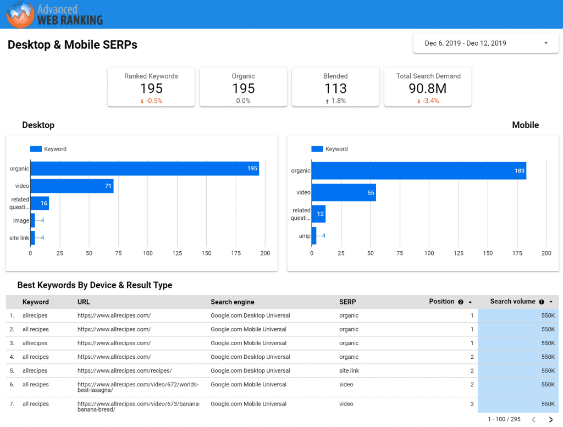Click pagination text '1 - 100 / 295'

pyautogui.click(x=504, y=419)
